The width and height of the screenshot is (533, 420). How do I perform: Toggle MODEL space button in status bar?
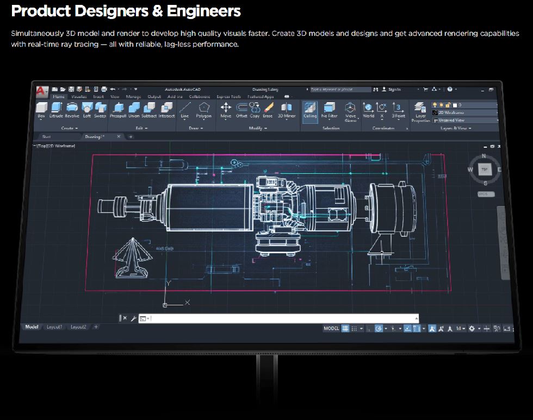click(x=331, y=329)
